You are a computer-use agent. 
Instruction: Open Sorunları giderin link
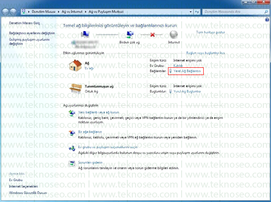90,162
